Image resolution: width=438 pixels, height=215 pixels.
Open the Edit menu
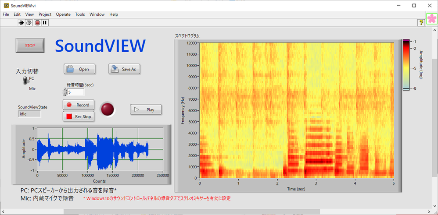tap(17, 14)
